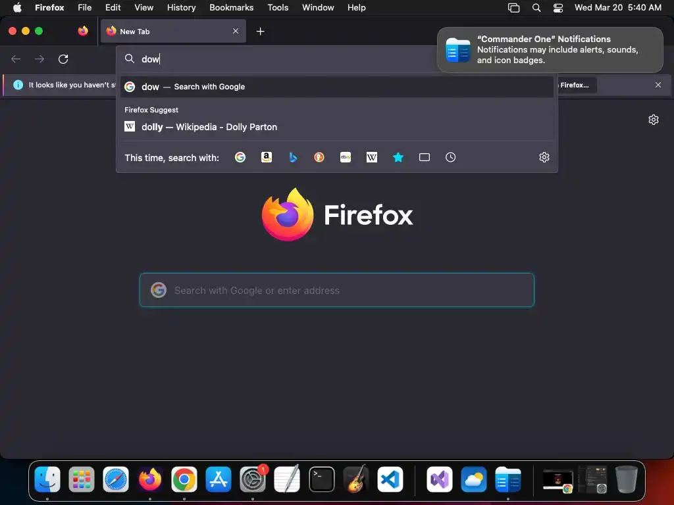Go back one page
674x505 pixels.
[x=16, y=59]
